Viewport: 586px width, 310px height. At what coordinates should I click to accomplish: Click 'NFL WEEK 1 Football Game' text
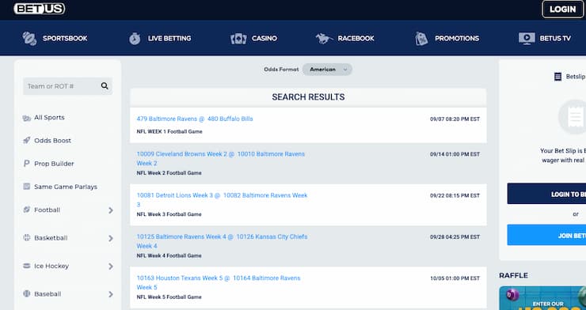tap(169, 132)
